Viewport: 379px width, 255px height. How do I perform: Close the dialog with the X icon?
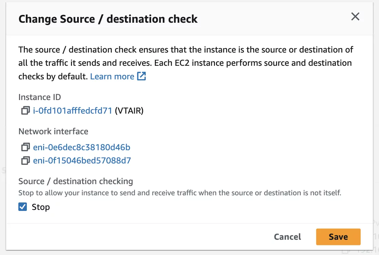pos(355,16)
